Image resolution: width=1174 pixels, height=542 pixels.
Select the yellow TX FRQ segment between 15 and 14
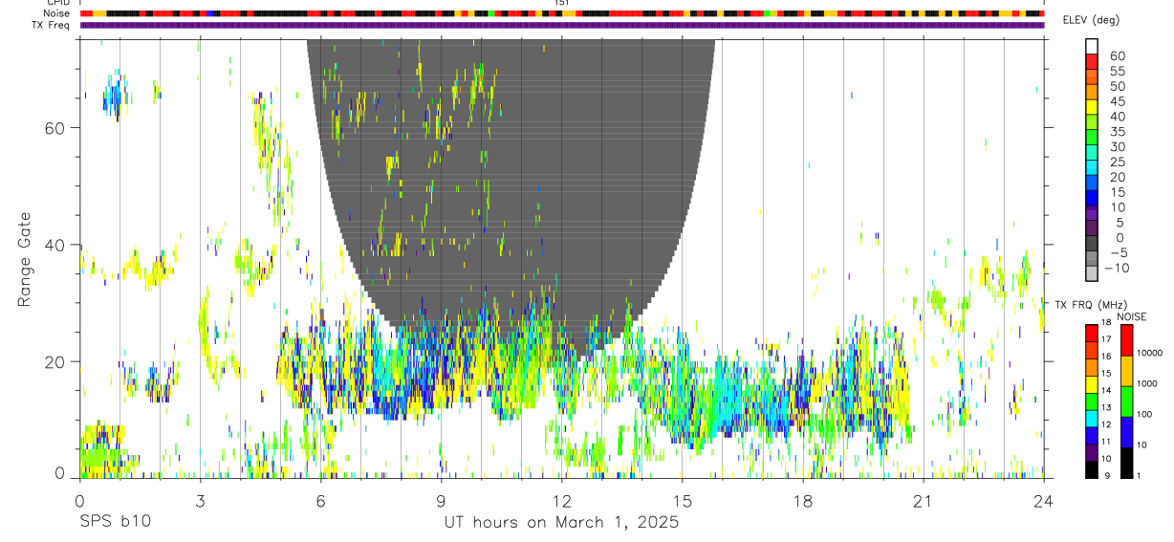tap(1092, 383)
